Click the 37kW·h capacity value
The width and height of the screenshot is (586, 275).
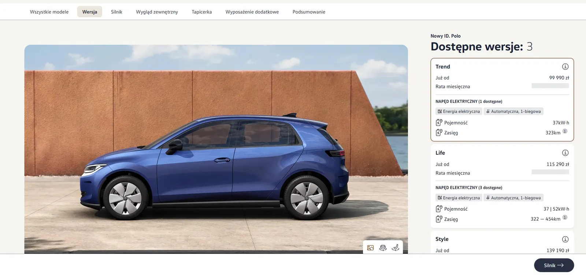(561, 123)
